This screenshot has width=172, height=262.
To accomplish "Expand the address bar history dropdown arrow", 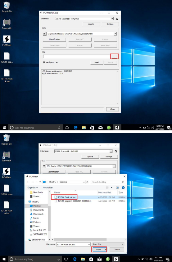I will pyautogui.click(x=84, y=182).
